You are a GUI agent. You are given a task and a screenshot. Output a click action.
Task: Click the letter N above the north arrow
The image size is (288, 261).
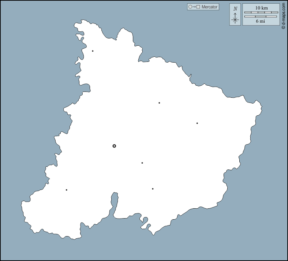(235, 8)
